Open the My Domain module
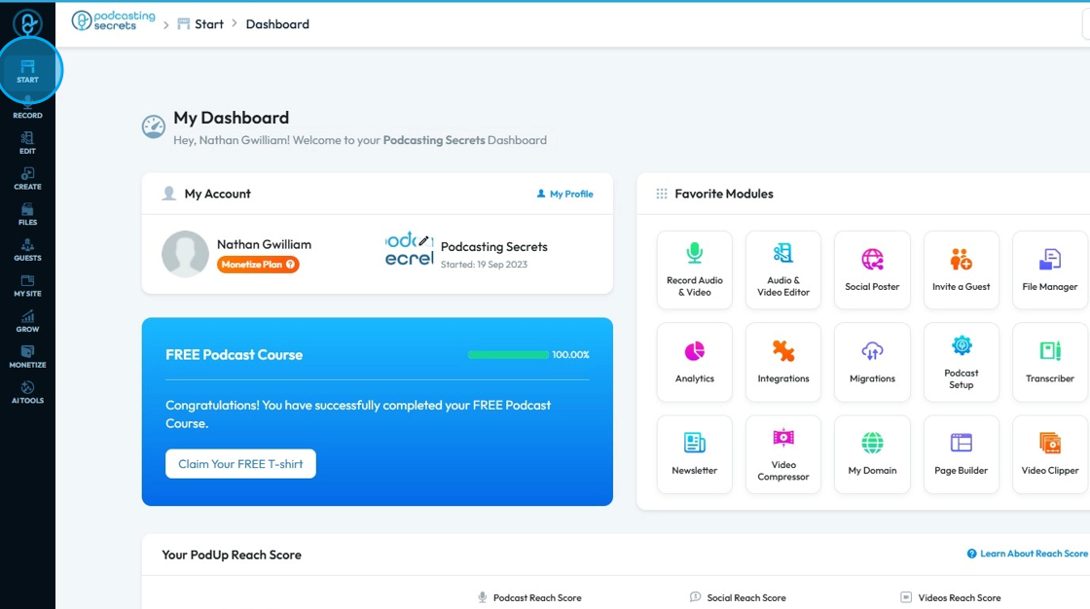Screen dimensions: 1090x609 pos(872,454)
